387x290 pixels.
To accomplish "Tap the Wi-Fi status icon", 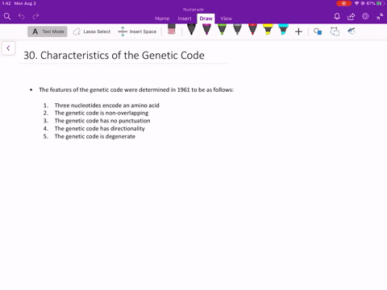I will tap(356, 3).
